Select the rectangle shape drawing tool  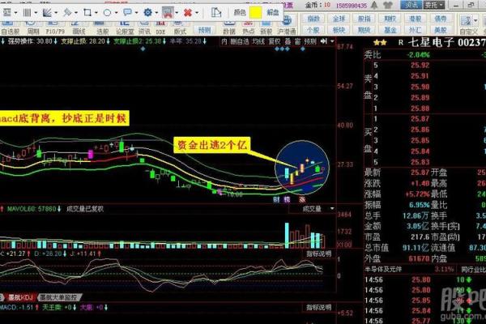87,12
